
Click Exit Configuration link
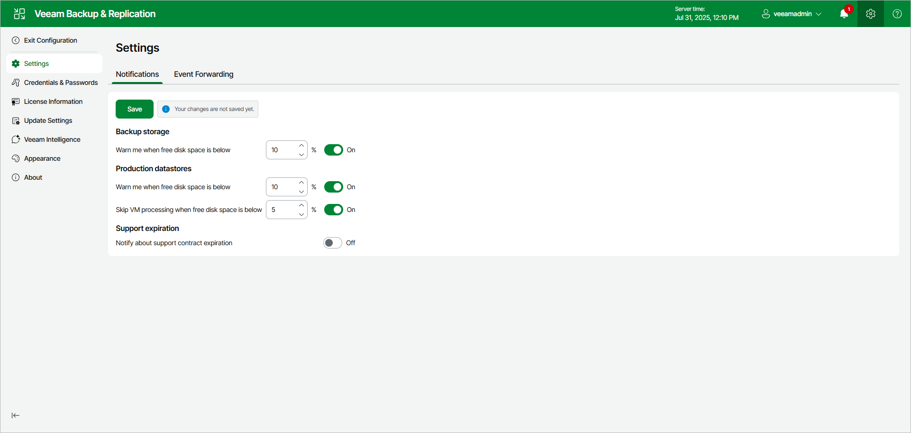pos(51,40)
